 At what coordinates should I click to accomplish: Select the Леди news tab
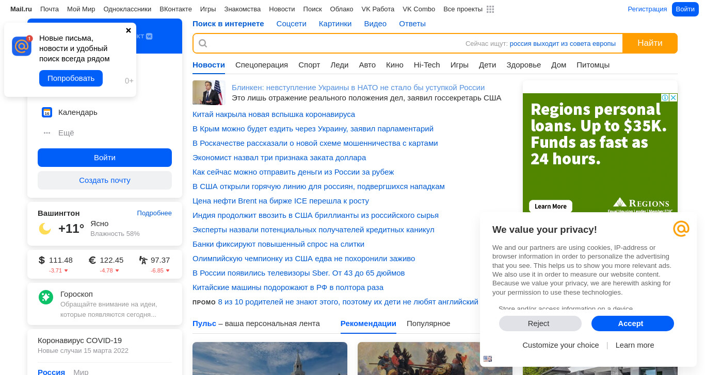(340, 65)
